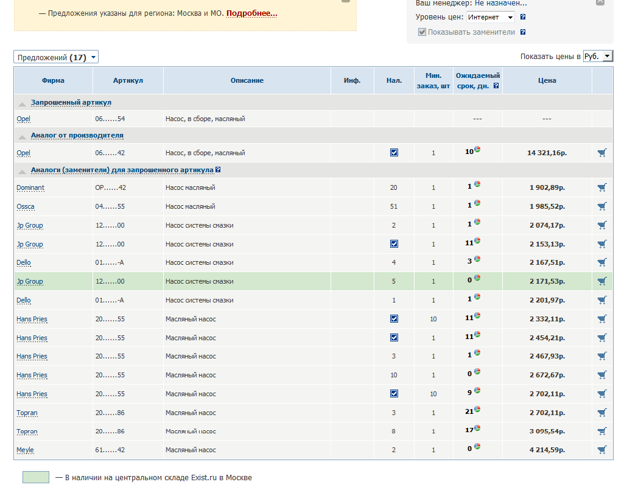Click cart icon for 2 153,13р. Jp Group
Screen dimensions: 627x493
coord(602,244)
